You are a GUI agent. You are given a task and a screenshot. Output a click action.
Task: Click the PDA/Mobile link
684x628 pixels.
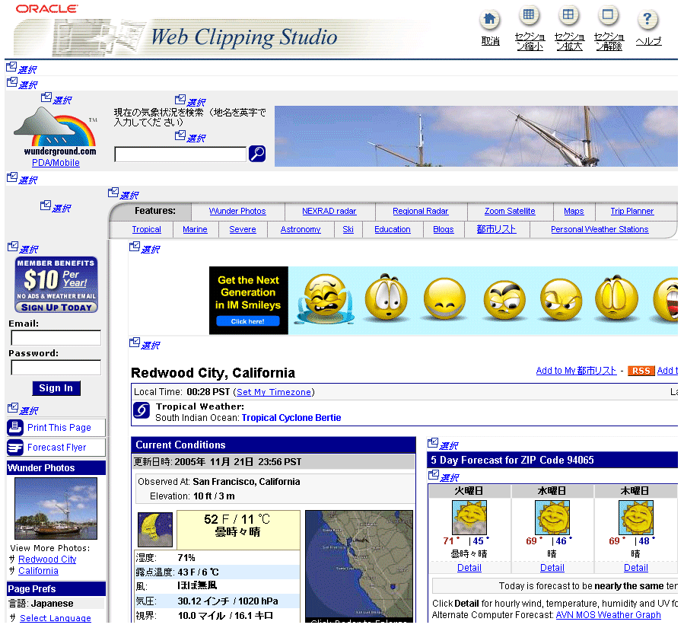[x=56, y=163]
